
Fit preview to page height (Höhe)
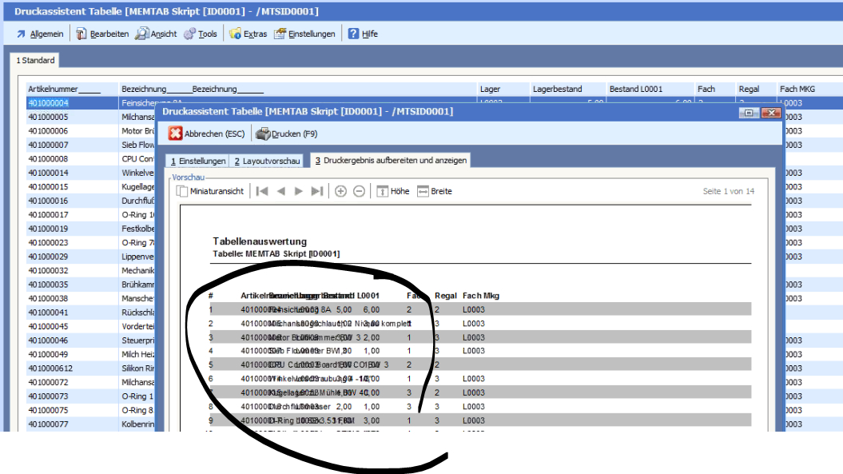[x=393, y=191]
